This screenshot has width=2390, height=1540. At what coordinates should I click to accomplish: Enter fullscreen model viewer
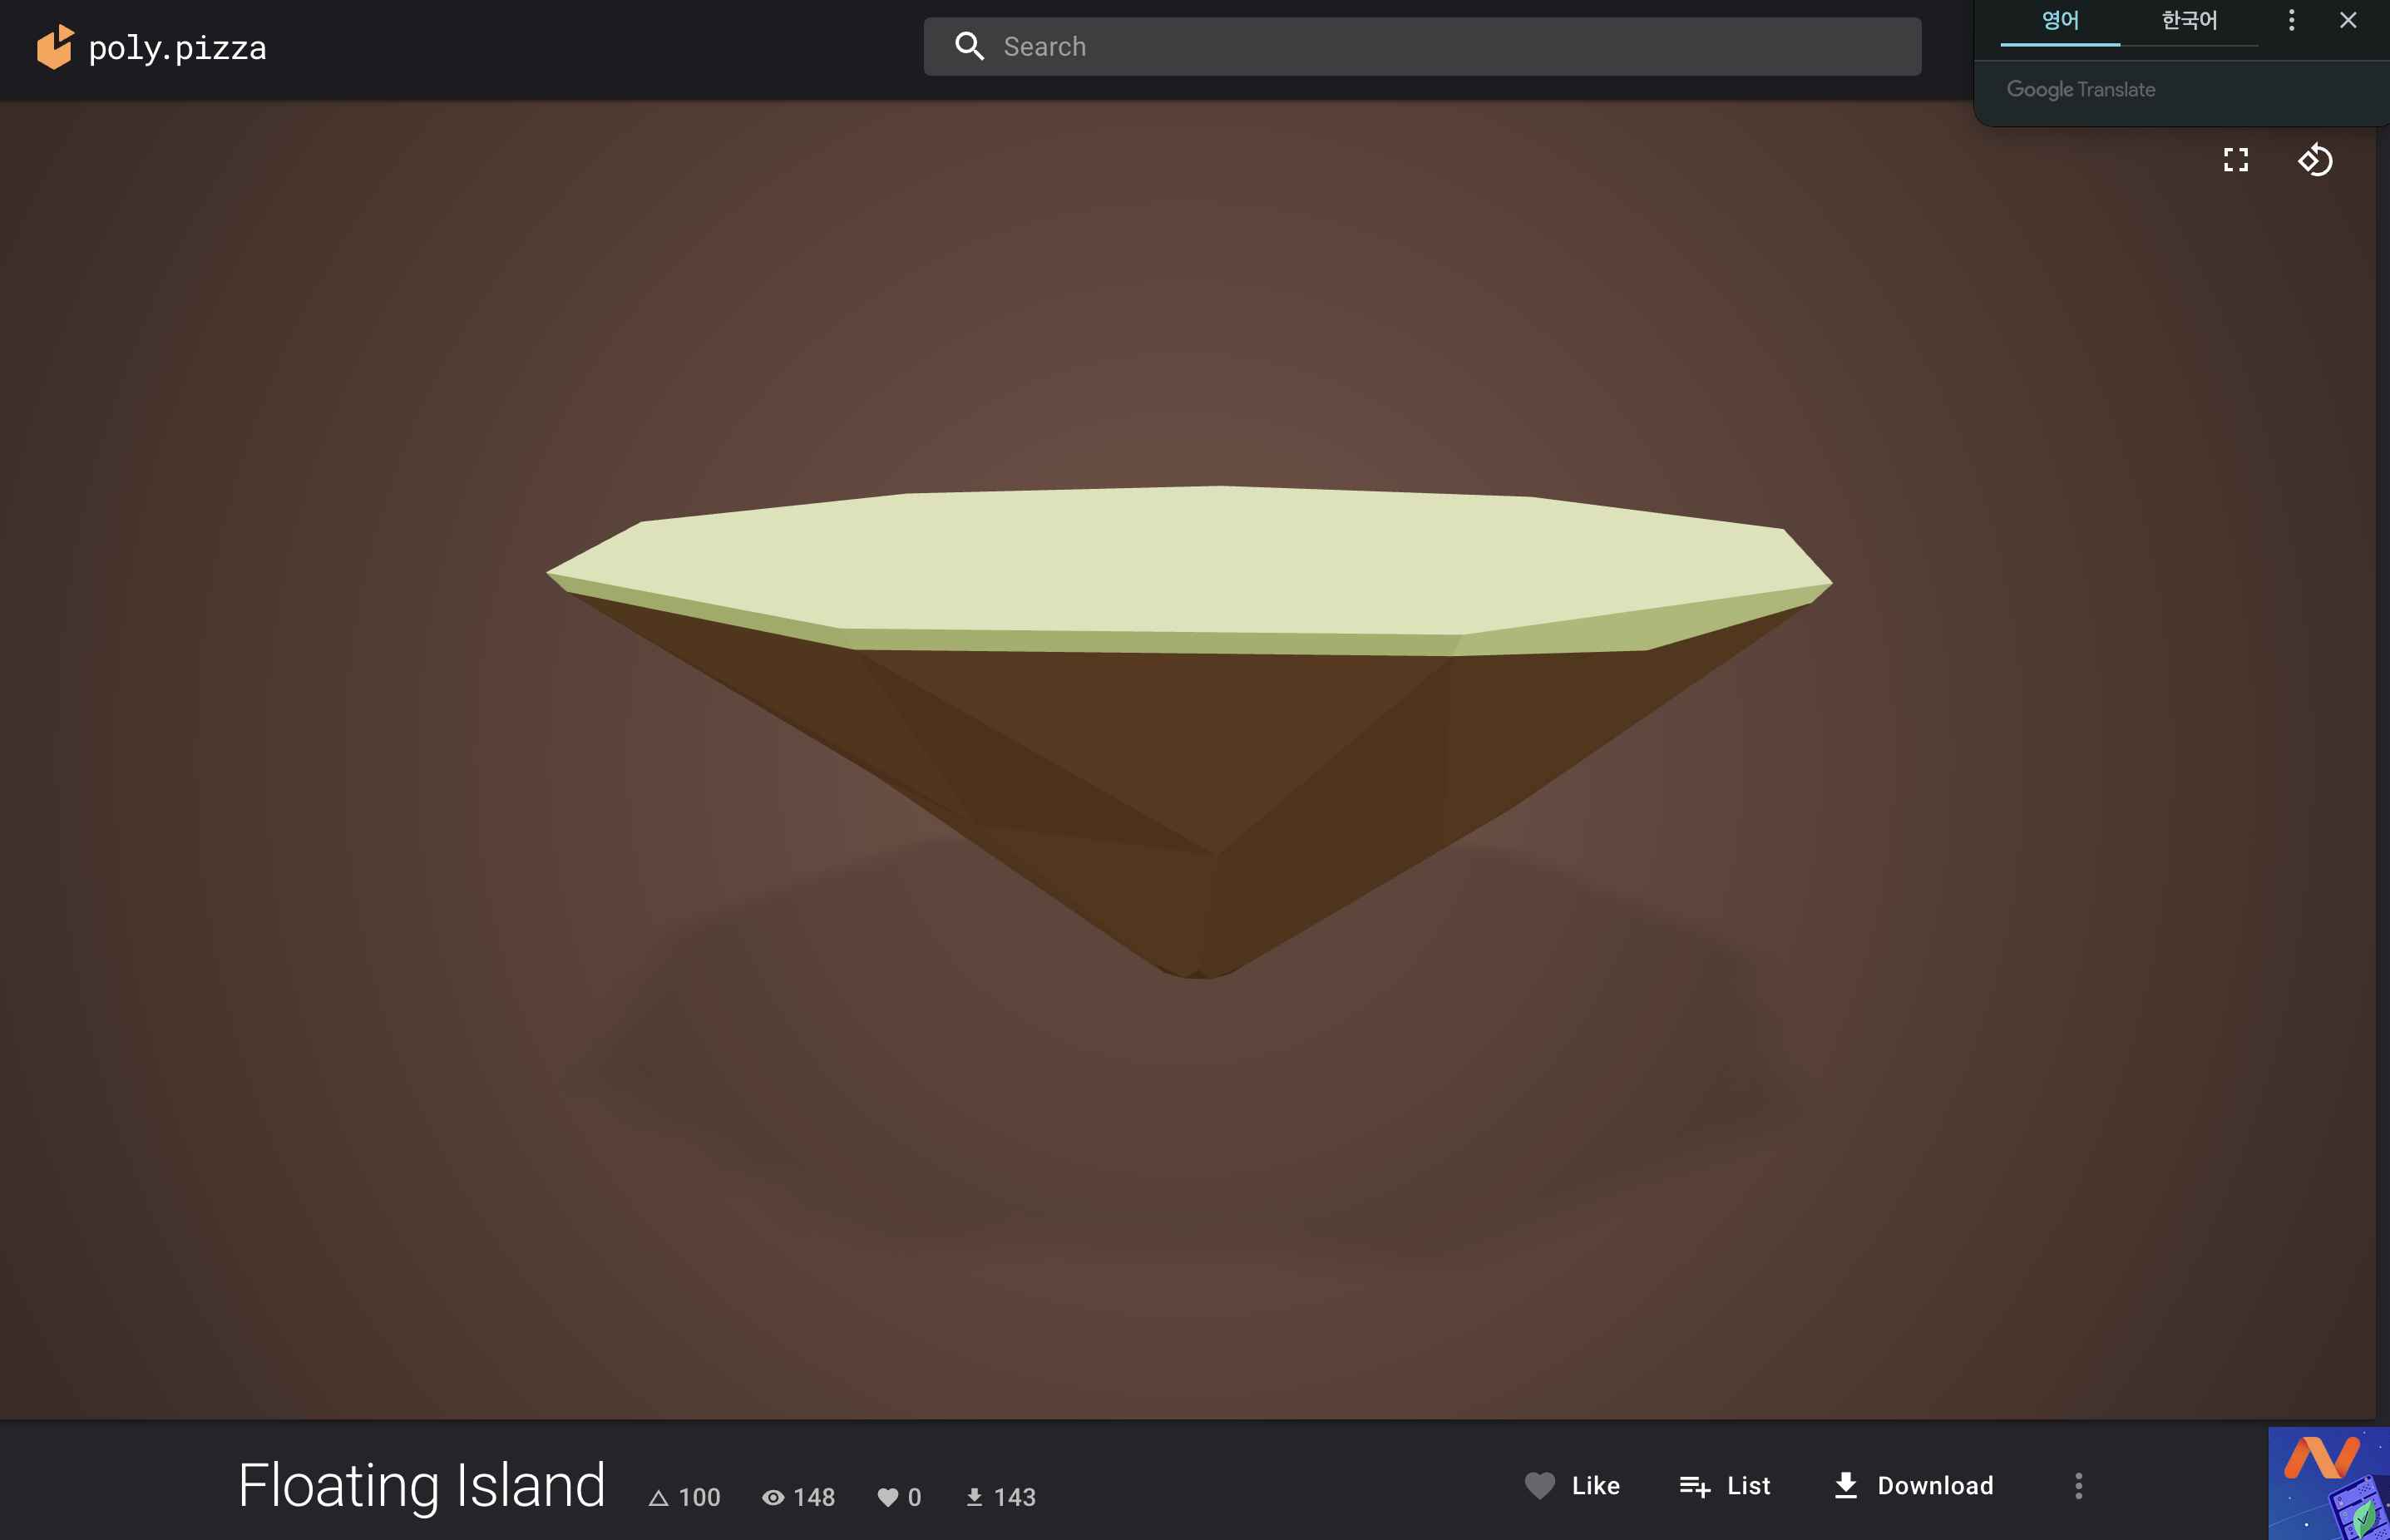tap(2236, 160)
